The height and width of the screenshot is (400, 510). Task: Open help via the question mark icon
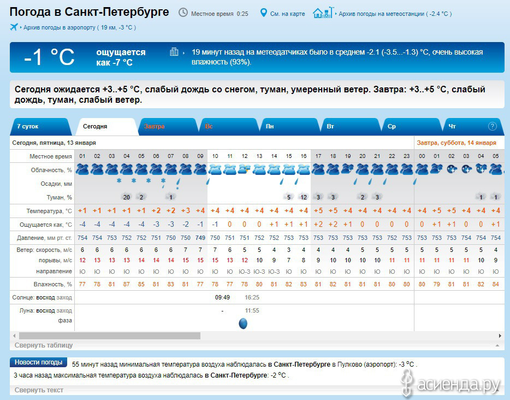tap(492, 126)
